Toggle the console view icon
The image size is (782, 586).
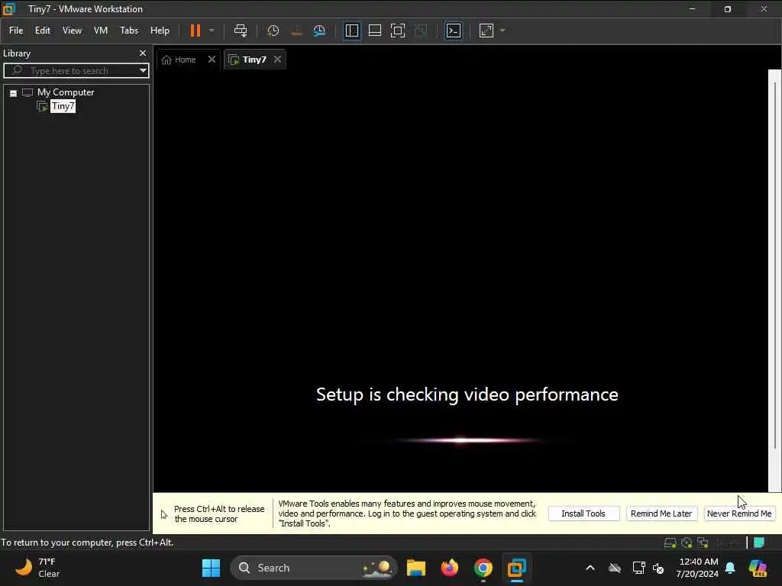454,31
